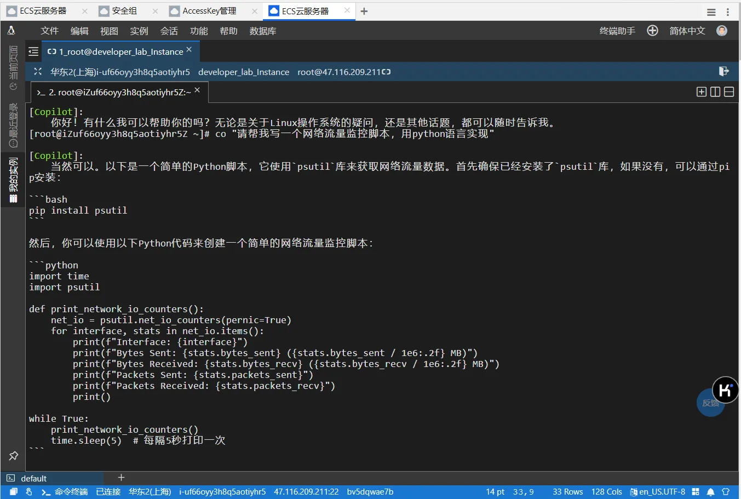Open the 文件 menu
741x499 pixels.
[49, 31]
